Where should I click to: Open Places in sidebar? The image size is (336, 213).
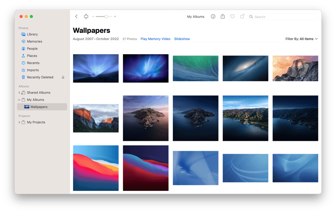pos(42,56)
